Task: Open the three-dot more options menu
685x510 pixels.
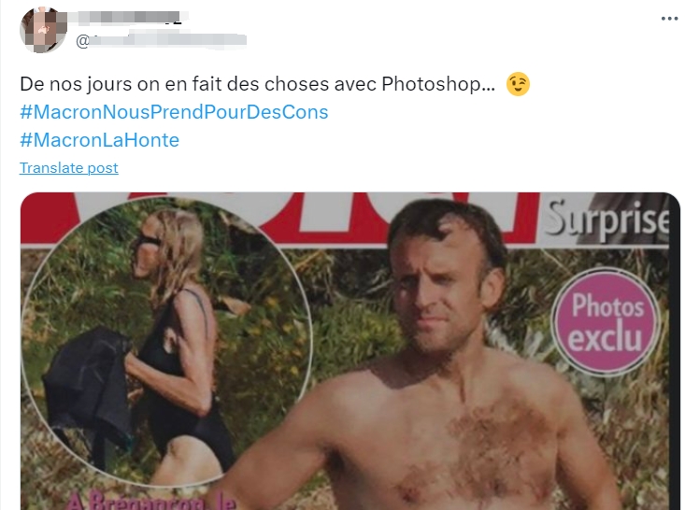Action: 669,19
